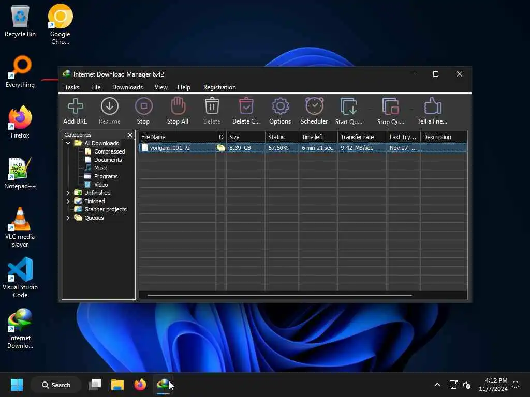Close the Categories panel

[130, 135]
